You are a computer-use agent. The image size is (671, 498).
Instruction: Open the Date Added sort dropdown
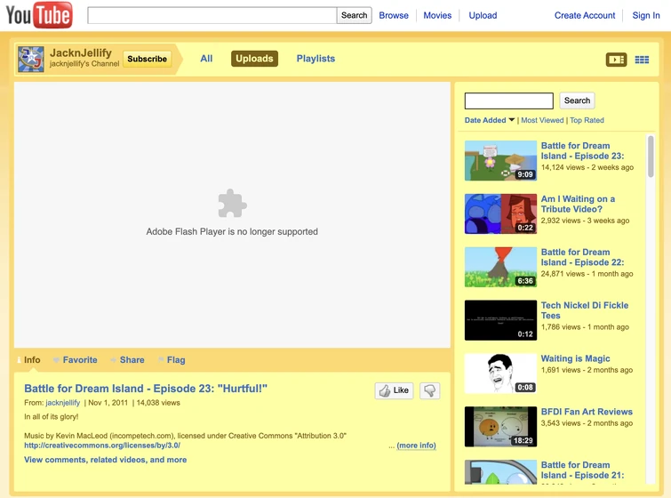click(x=489, y=120)
